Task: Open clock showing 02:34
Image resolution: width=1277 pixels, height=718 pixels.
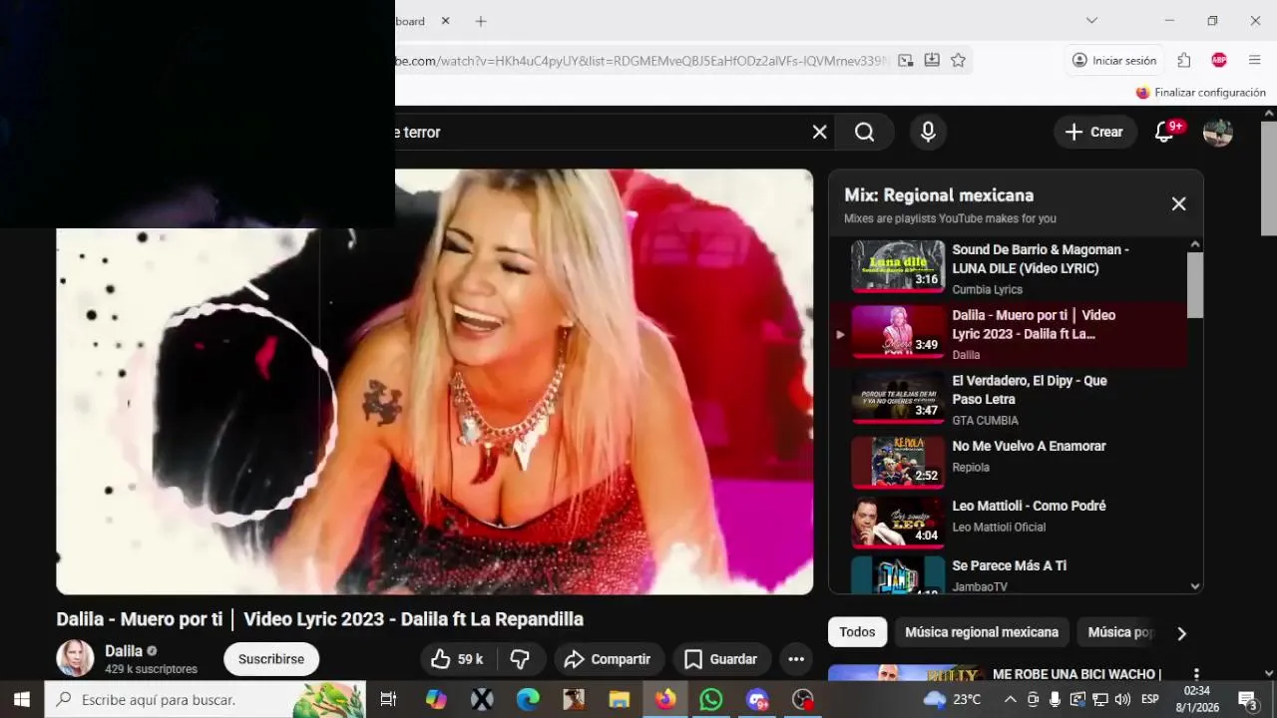Action: [1197, 699]
